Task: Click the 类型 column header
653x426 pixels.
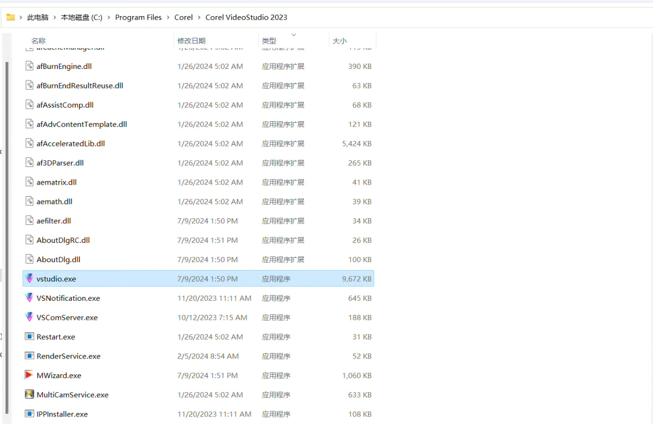Action: coord(269,41)
